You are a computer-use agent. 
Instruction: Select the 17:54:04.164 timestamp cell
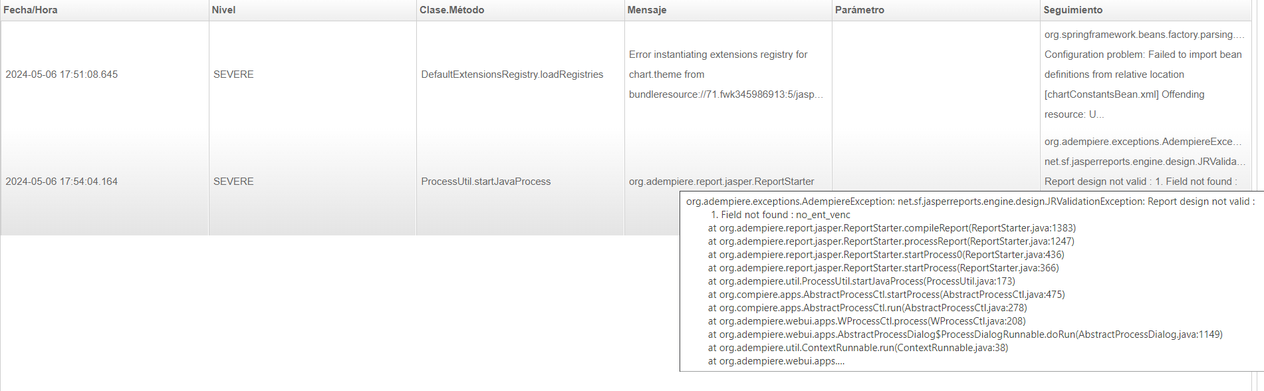click(x=62, y=182)
